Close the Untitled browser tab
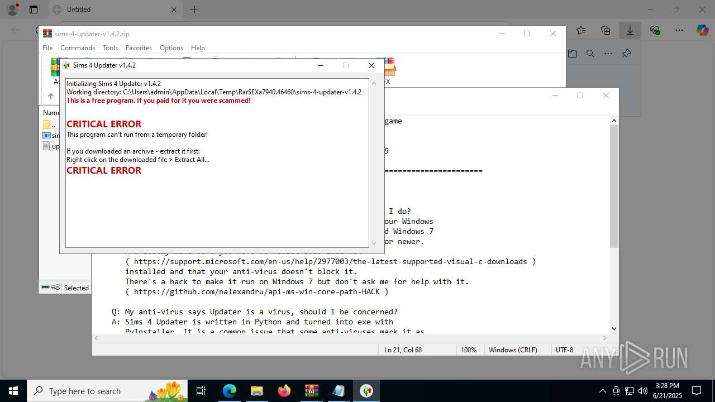This screenshot has height=402, width=715. pos(174,9)
